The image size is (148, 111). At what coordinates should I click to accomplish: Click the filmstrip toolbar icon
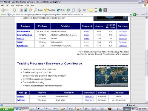click(x=105, y=10)
